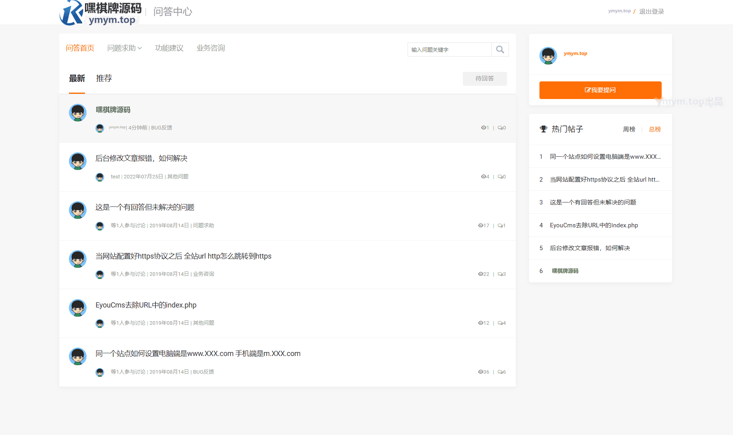
Task: Open large avatar of 同一个站点 post
Action: click(x=78, y=356)
